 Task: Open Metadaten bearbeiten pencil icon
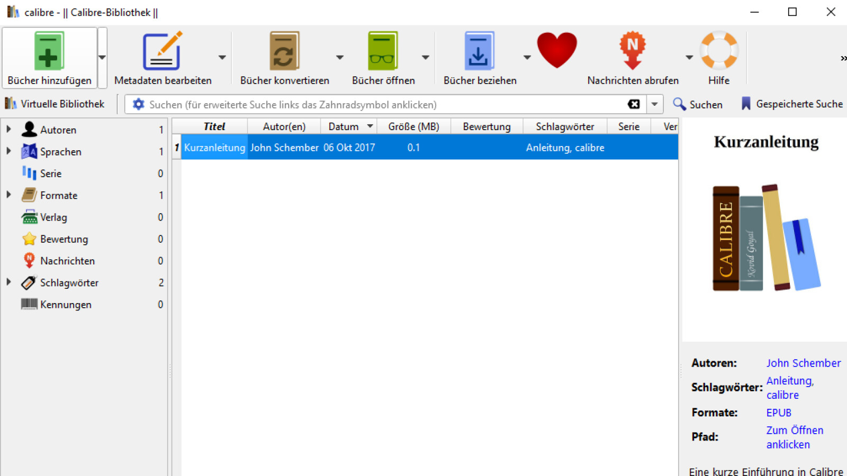pos(163,51)
